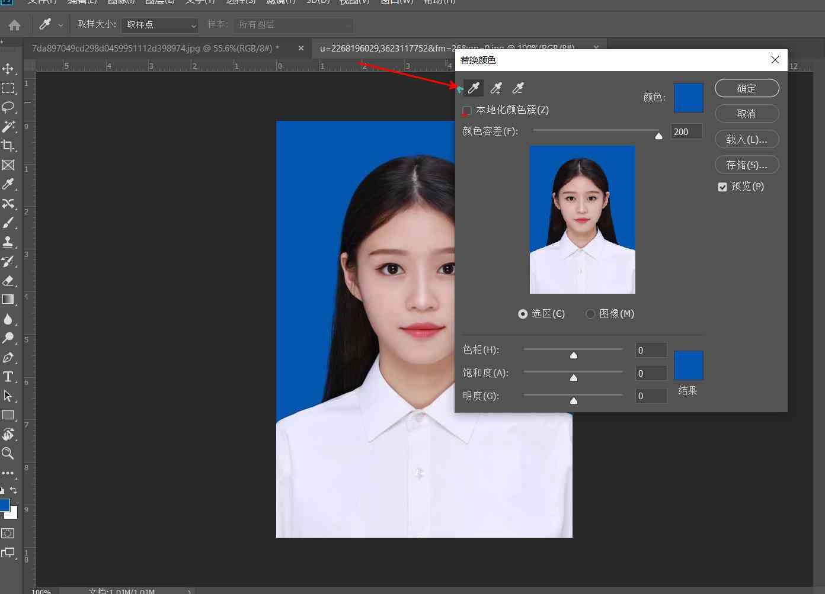Click the 结果 result color swatch
This screenshot has width=825, height=594.
[x=689, y=365]
